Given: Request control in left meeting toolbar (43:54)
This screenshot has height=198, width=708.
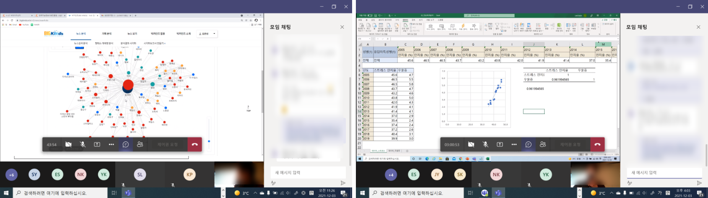Looking at the screenshot, I should (168, 144).
